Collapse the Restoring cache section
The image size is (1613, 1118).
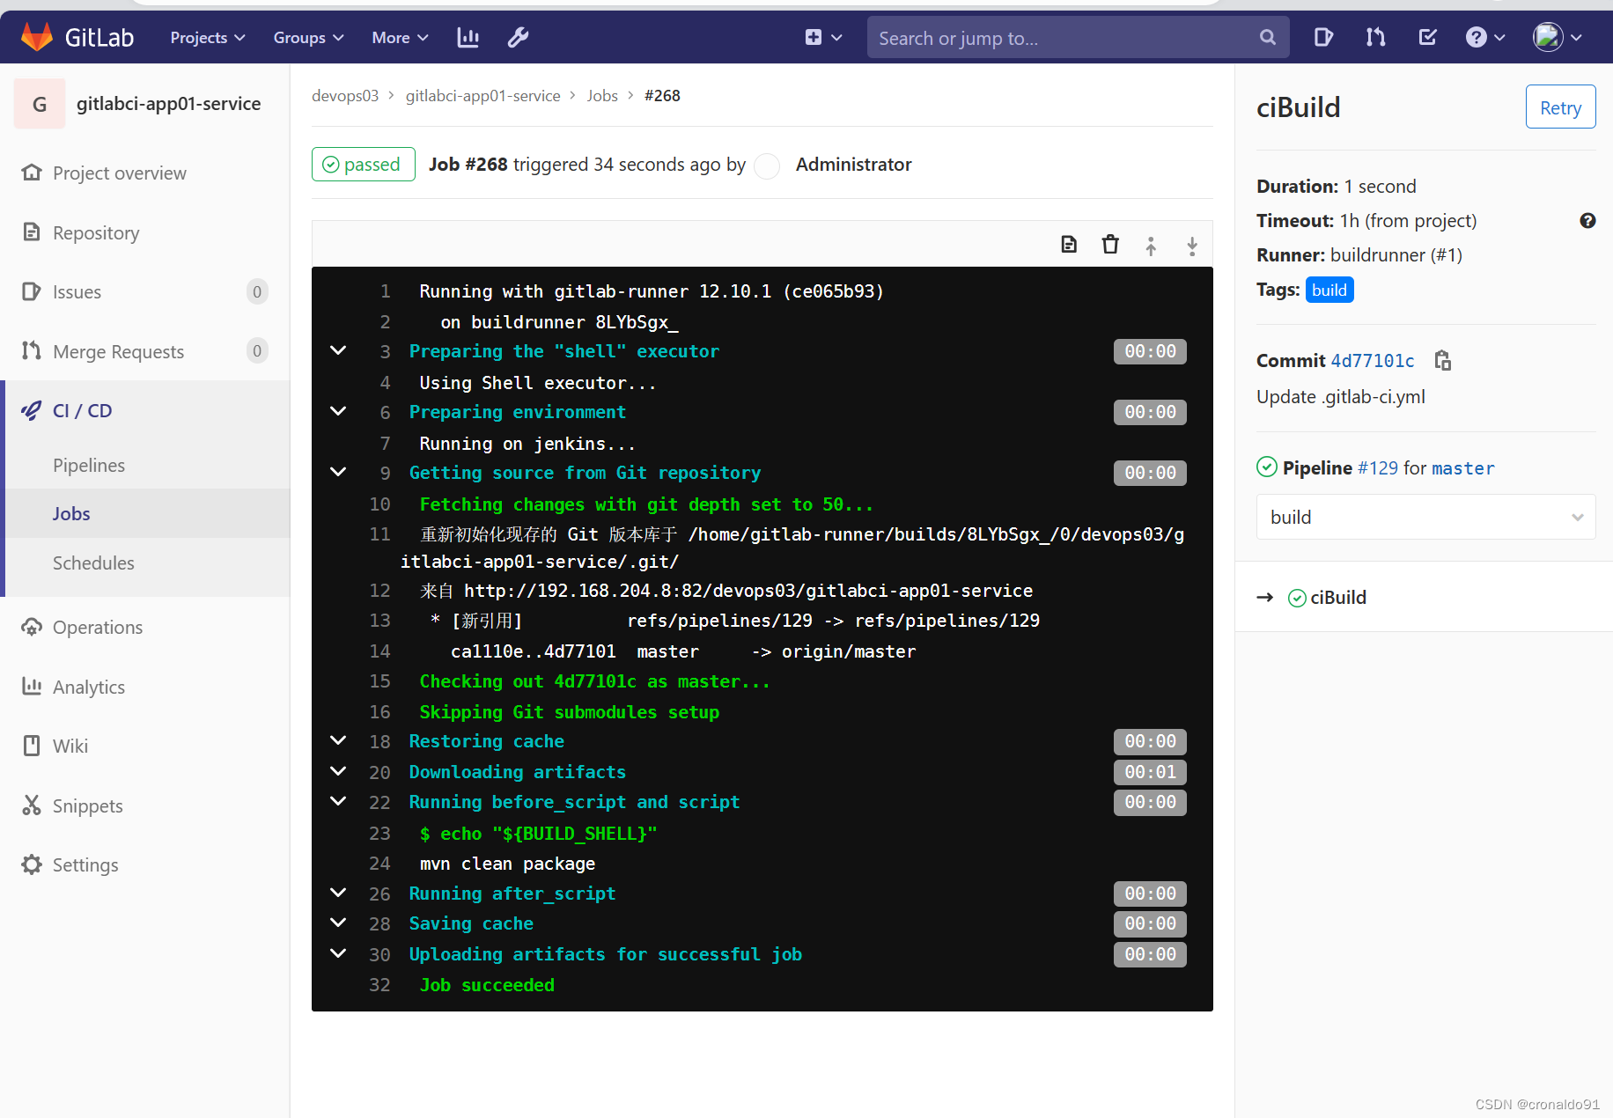pos(338,740)
